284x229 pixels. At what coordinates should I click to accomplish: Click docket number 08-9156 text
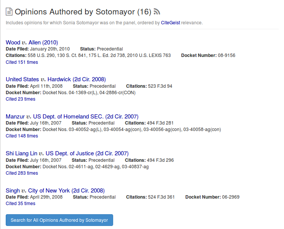point(226,55)
